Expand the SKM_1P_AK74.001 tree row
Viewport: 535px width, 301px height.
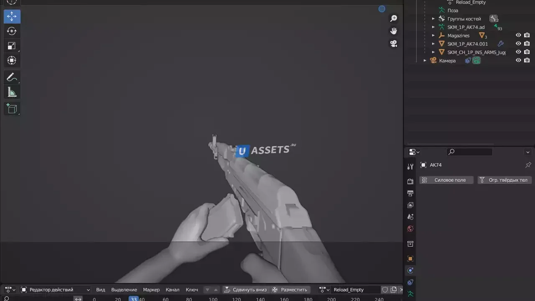[x=433, y=43]
